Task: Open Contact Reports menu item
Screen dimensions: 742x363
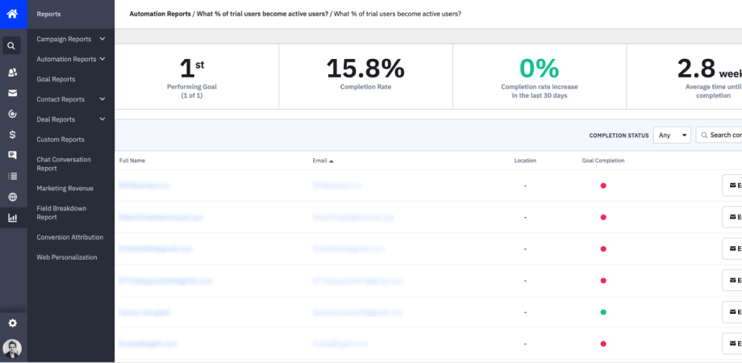Action: click(60, 99)
